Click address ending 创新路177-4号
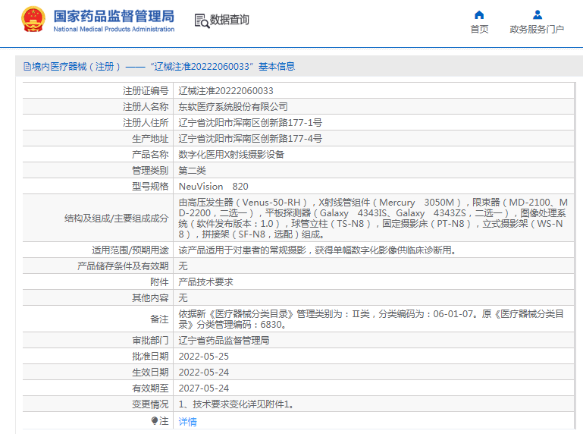 point(250,139)
